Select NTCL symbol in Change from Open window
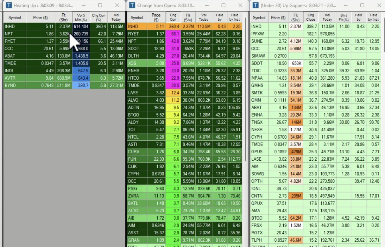 (133, 137)
